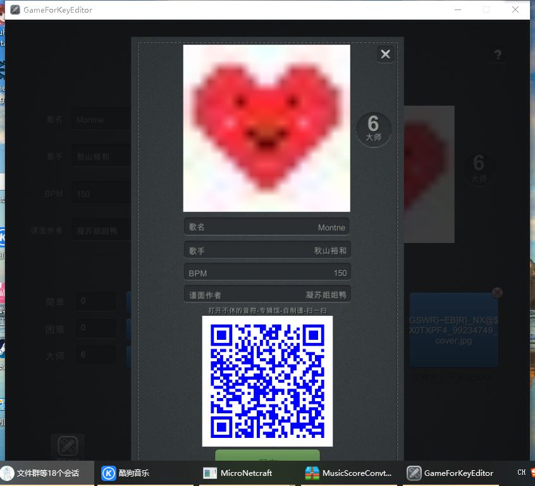The image size is (535, 486).
Task: Click the blue QR code image
Action: point(267,381)
